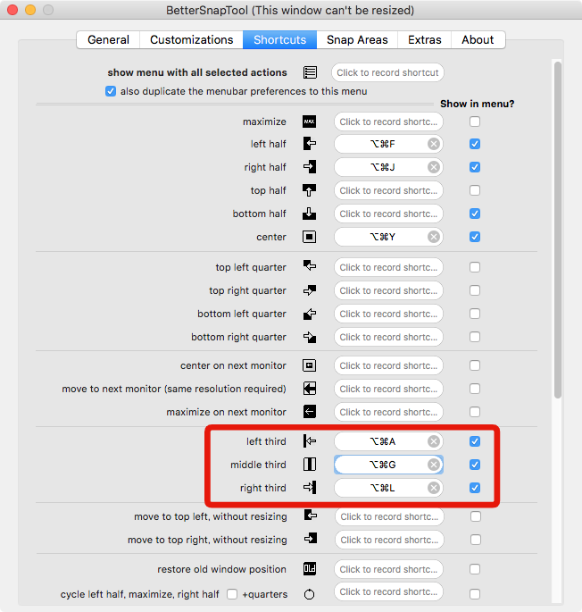This screenshot has width=582, height=612.
Task: Clear the center shortcut ⌥⌘Y
Action: point(434,237)
